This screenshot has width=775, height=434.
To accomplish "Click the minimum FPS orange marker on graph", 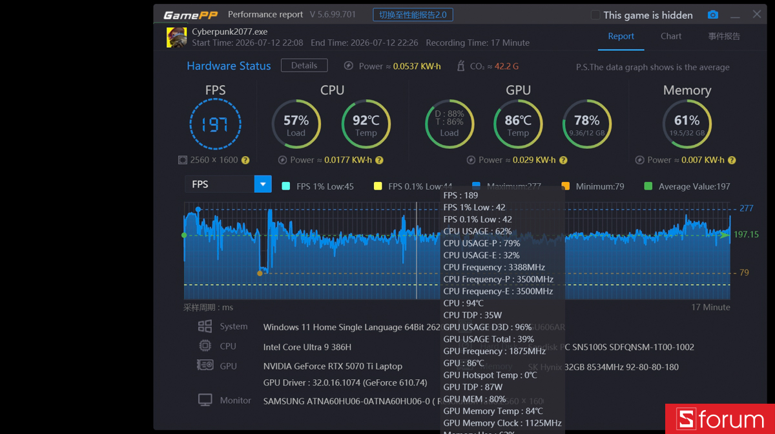I will click(260, 273).
